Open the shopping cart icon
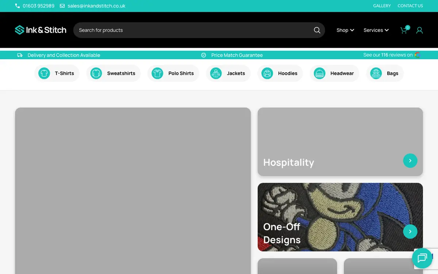This screenshot has width=438, height=274. click(404, 30)
